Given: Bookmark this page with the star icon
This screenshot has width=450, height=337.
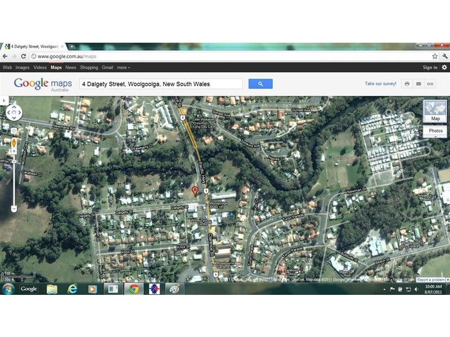Looking at the screenshot, I should tap(435, 57).
